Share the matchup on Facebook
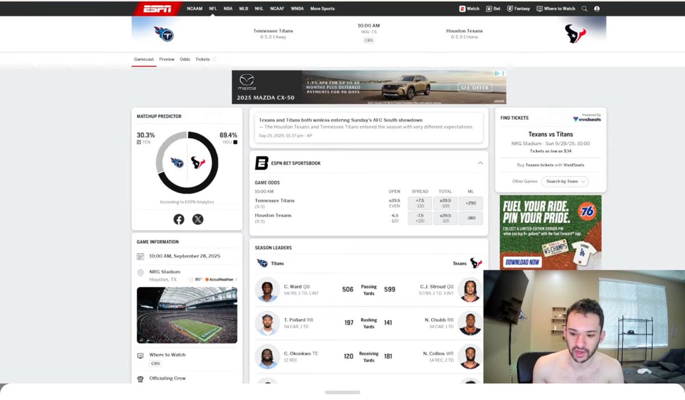This screenshot has height=400, width=685. click(179, 219)
